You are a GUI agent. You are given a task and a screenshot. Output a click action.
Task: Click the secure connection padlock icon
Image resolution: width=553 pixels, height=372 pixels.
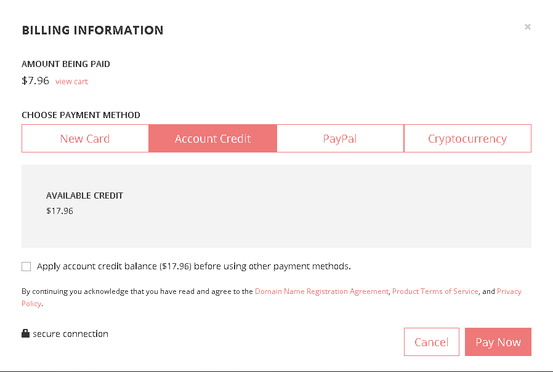pyautogui.click(x=25, y=333)
